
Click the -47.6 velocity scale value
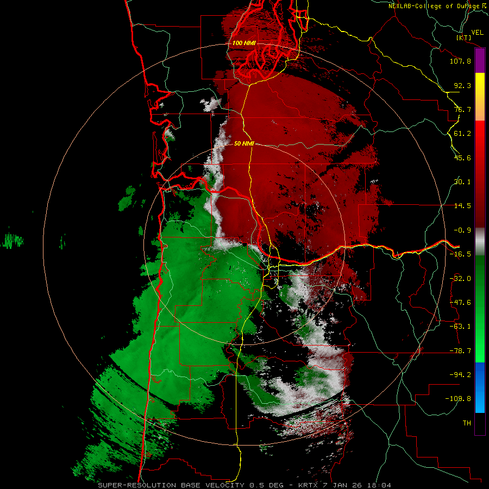click(x=460, y=303)
